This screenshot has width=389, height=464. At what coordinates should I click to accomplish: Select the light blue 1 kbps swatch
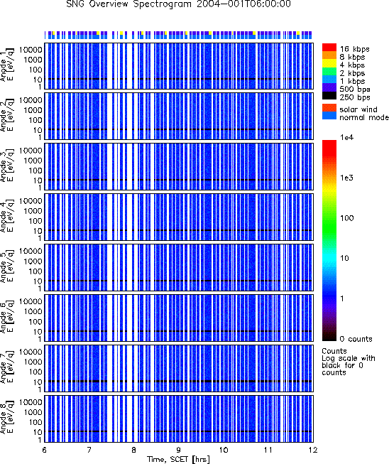tap(329, 80)
